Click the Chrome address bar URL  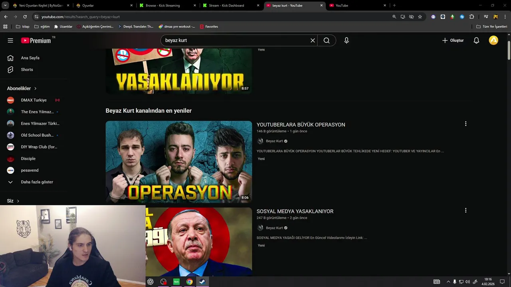[81, 17]
